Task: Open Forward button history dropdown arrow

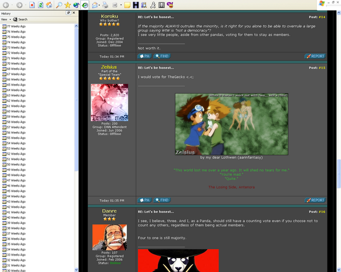Action: (x=26, y=5)
